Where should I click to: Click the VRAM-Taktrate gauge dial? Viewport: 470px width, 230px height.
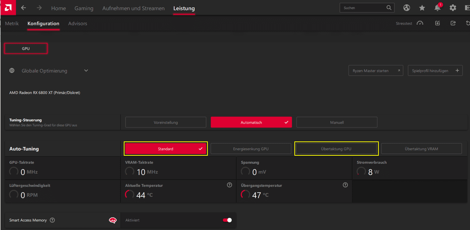pyautogui.click(x=129, y=172)
